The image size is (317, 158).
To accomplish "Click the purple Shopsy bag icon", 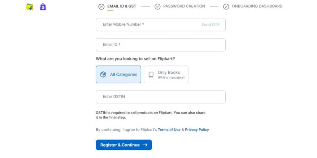I will pos(43,7).
